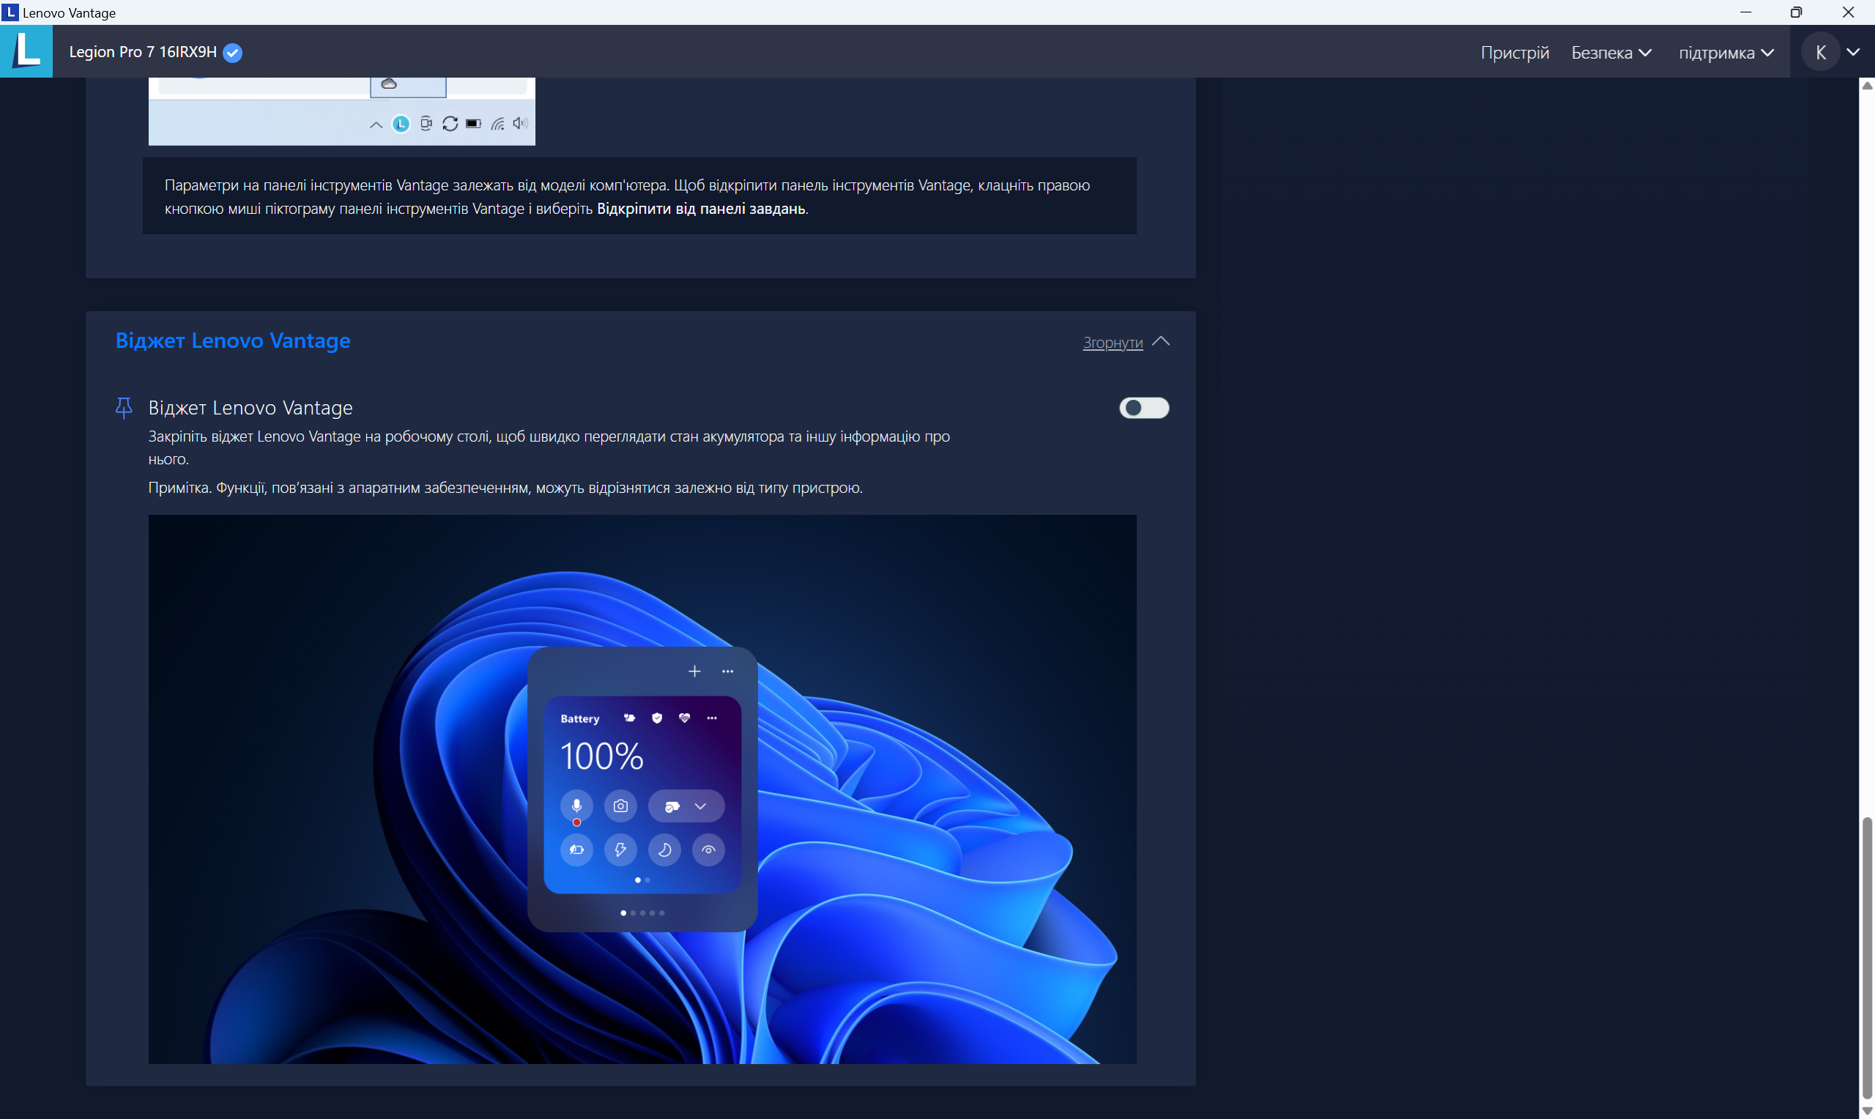Click the microphone icon in widget preview
This screenshot has height=1119, width=1875.
pyautogui.click(x=576, y=806)
